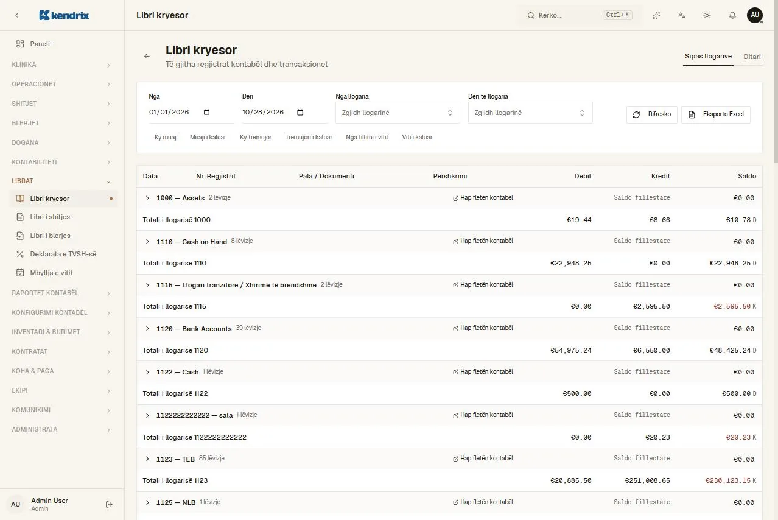Open the AU user avatar menu

[x=755, y=15]
